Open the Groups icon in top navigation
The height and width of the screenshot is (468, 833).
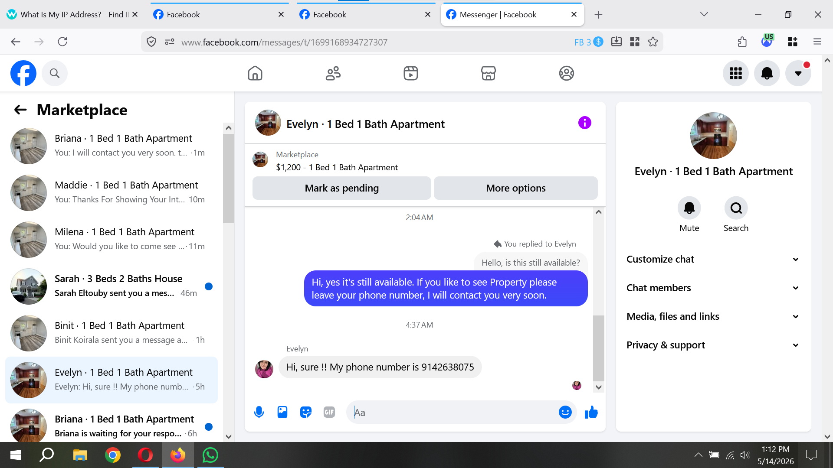[x=567, y=73]
